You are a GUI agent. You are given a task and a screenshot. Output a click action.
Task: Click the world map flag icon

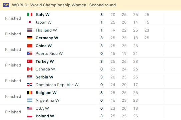tap(6, 5)
